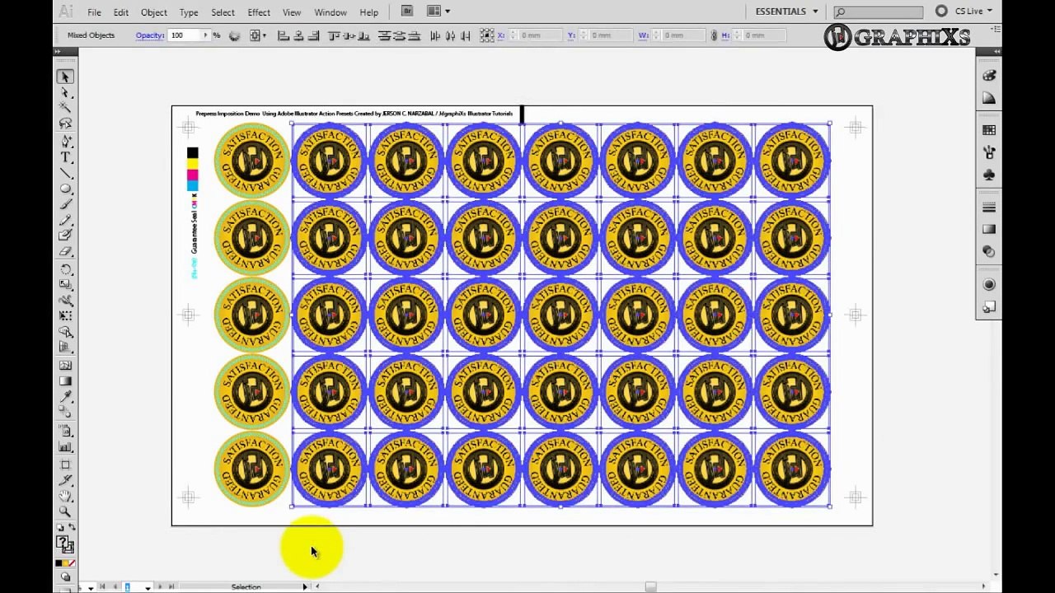Image resolution: width=1055 pixels, height=593 pixels.
Task: Choose the Eraser tool
Action: pyautogui.click(x=65, y=251)
